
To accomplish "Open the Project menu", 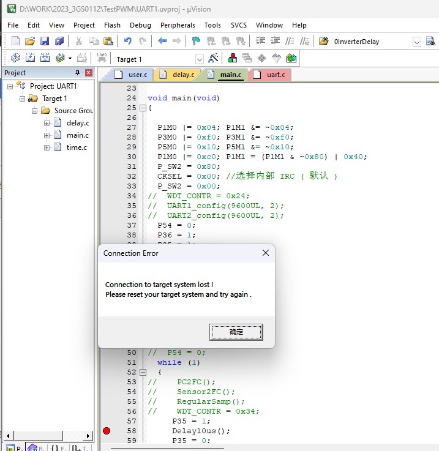I will (84, 25).
